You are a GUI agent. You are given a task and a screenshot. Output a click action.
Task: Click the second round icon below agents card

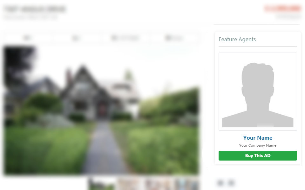(231, 183)
